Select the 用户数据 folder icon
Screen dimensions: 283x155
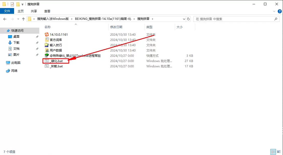pyautogui.click(x=47, y=50)
